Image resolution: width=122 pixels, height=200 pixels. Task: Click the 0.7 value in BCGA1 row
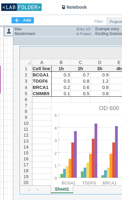[x=80, y=75]
